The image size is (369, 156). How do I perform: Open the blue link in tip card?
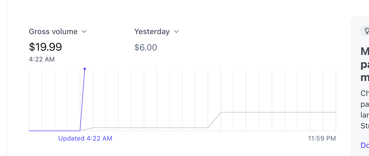click(x=365, y=145)
